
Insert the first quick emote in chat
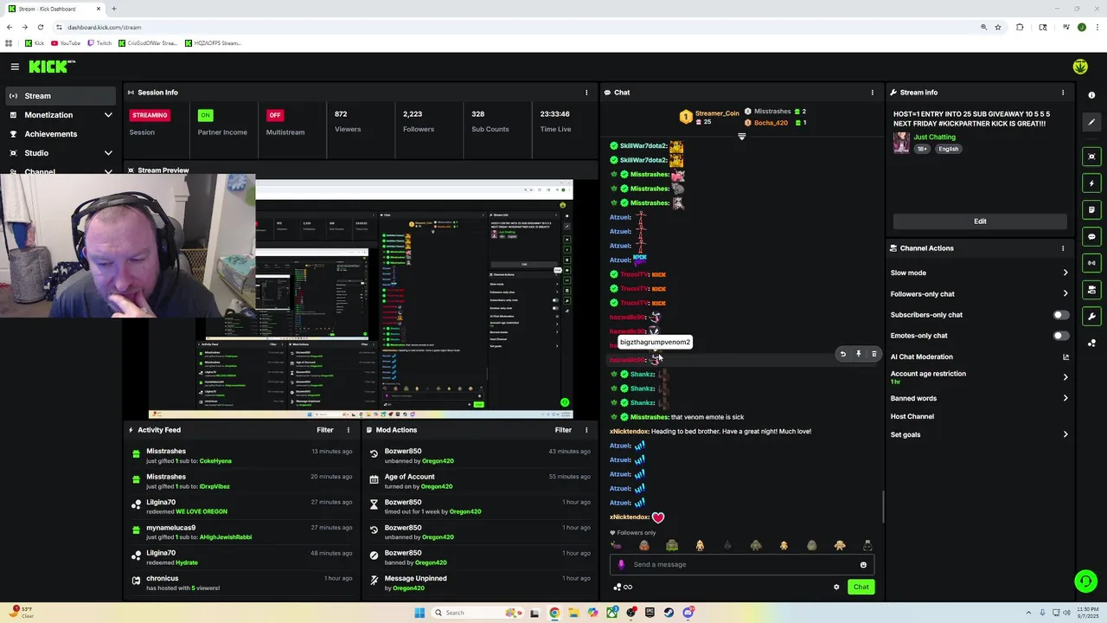click(x=616, y=546)
